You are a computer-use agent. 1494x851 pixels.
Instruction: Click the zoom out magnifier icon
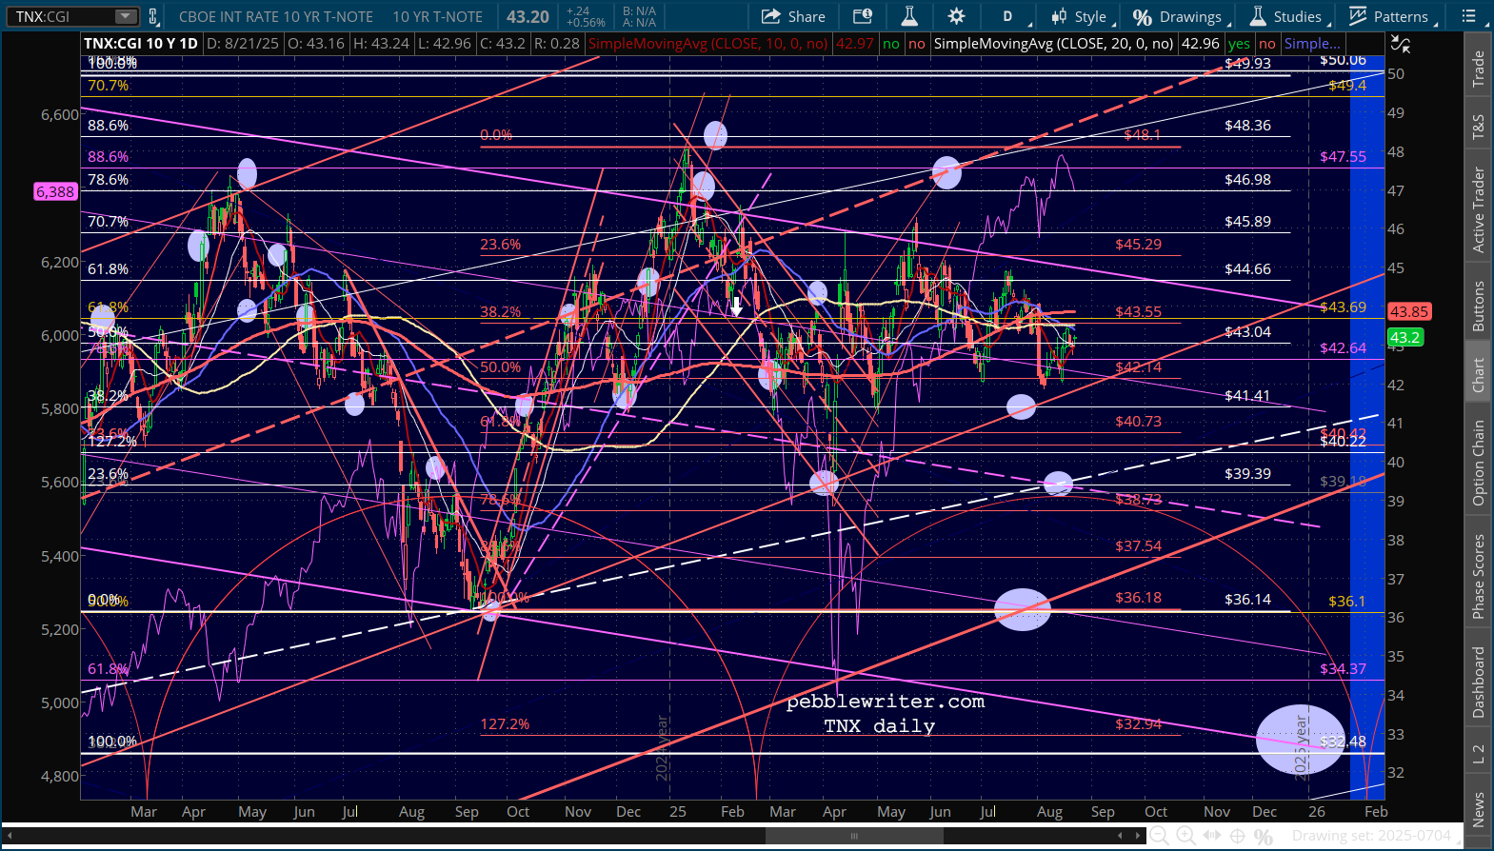1159,836
